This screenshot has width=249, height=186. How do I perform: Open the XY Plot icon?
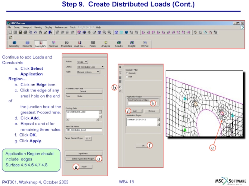(145, 44)
